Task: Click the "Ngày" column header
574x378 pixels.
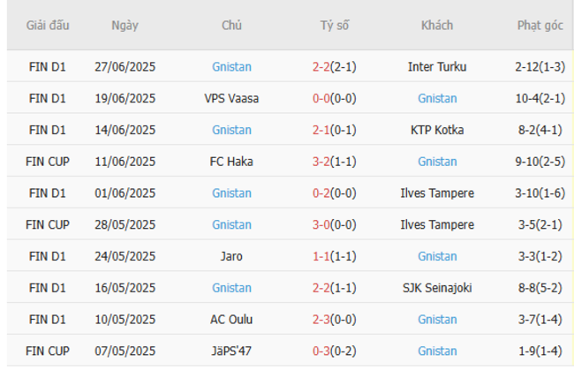Action: pos(125,26)
